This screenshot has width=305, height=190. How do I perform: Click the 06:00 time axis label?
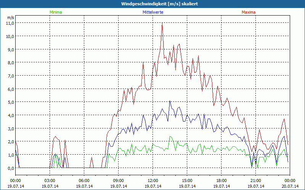pyautogui.click(x=84, y=181)
